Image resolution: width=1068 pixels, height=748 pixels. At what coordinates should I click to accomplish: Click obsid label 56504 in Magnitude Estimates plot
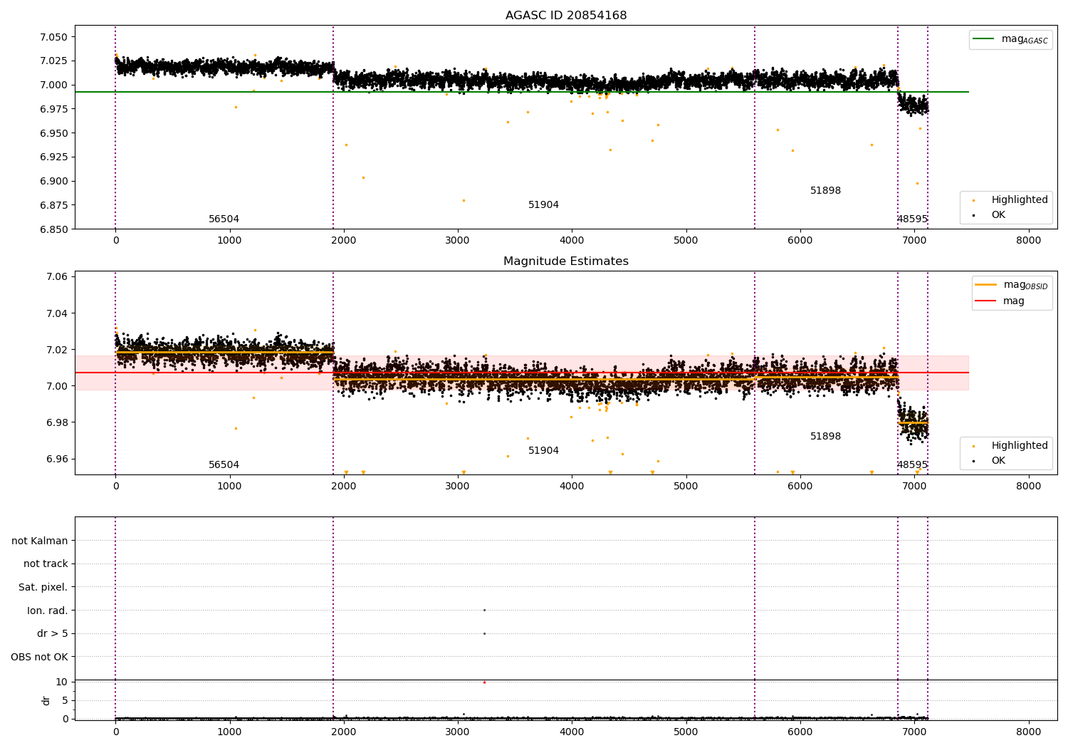click(x=224, y=465)
